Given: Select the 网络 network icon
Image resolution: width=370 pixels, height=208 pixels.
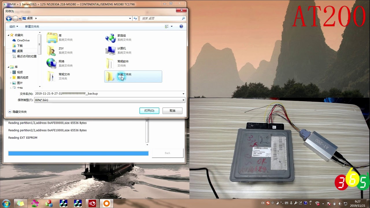Looking at the screenshot, I should click(x=51, y=63).
